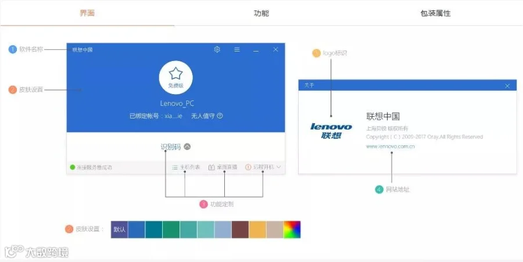Screen dimensions: 523x262
Task: Click the help icon beside 无人值守
Action: 220,116
